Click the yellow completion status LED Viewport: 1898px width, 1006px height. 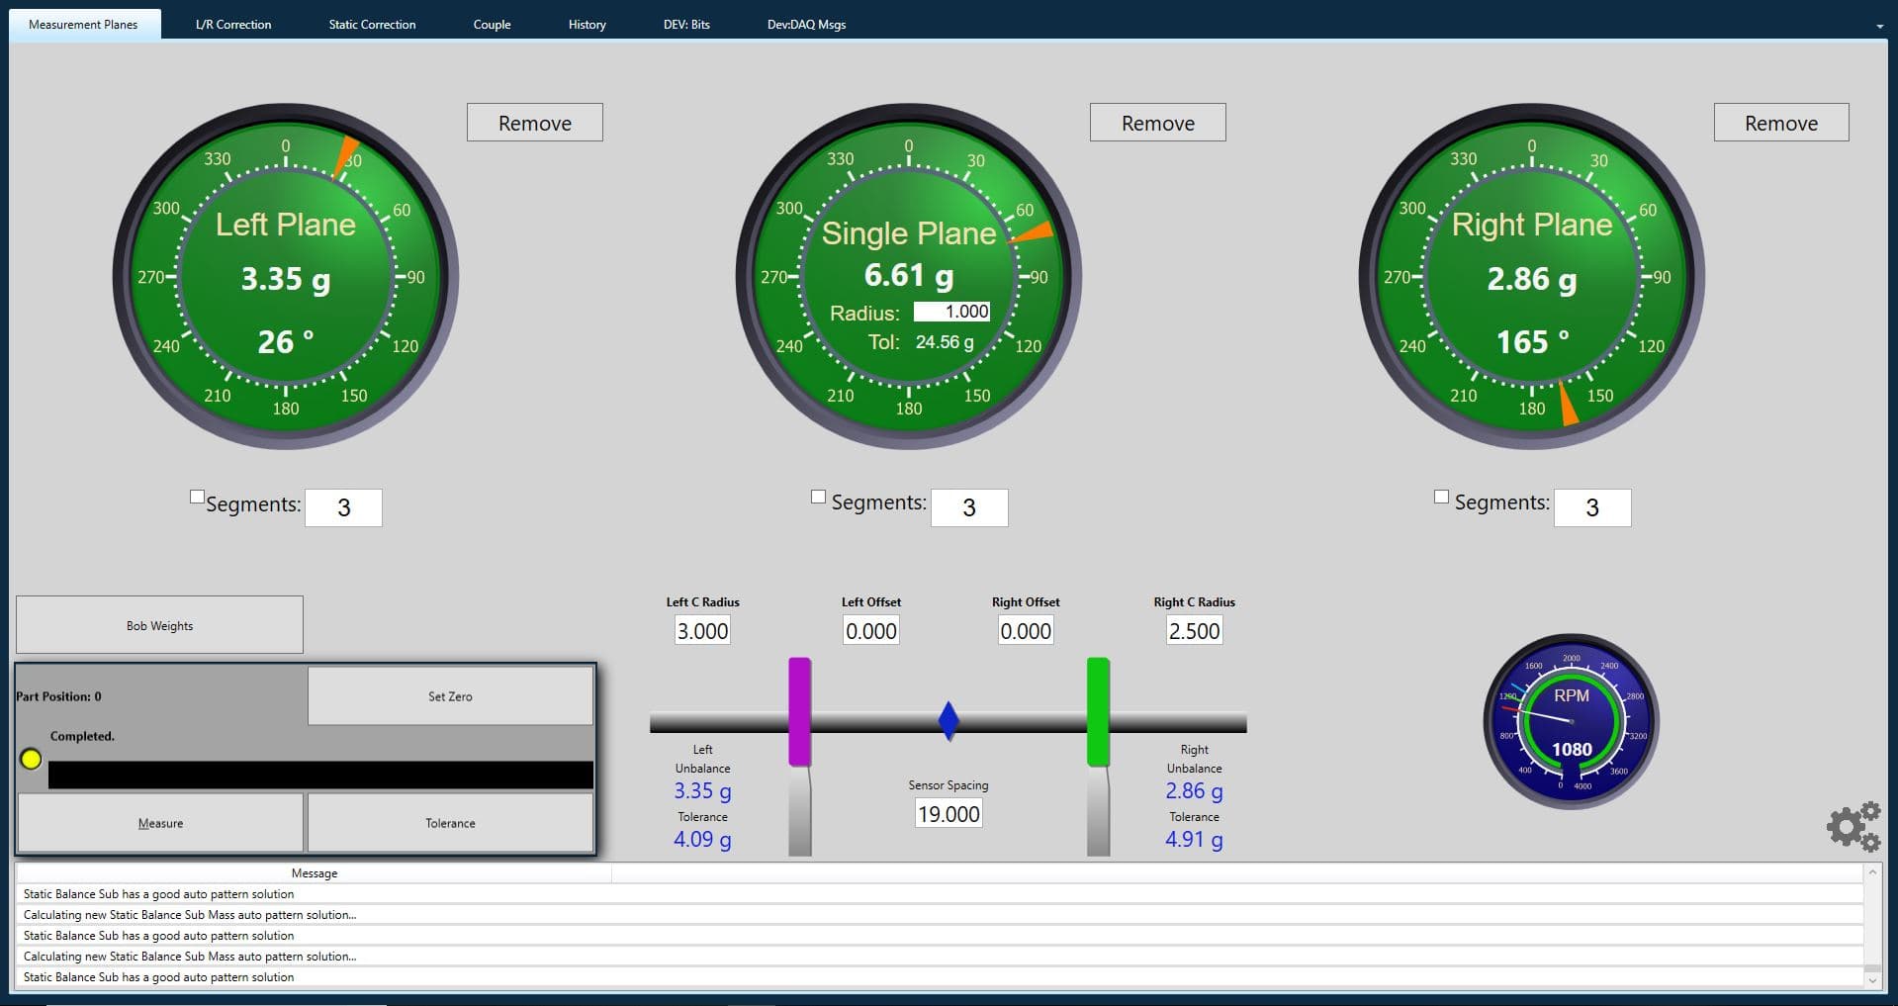32,759
